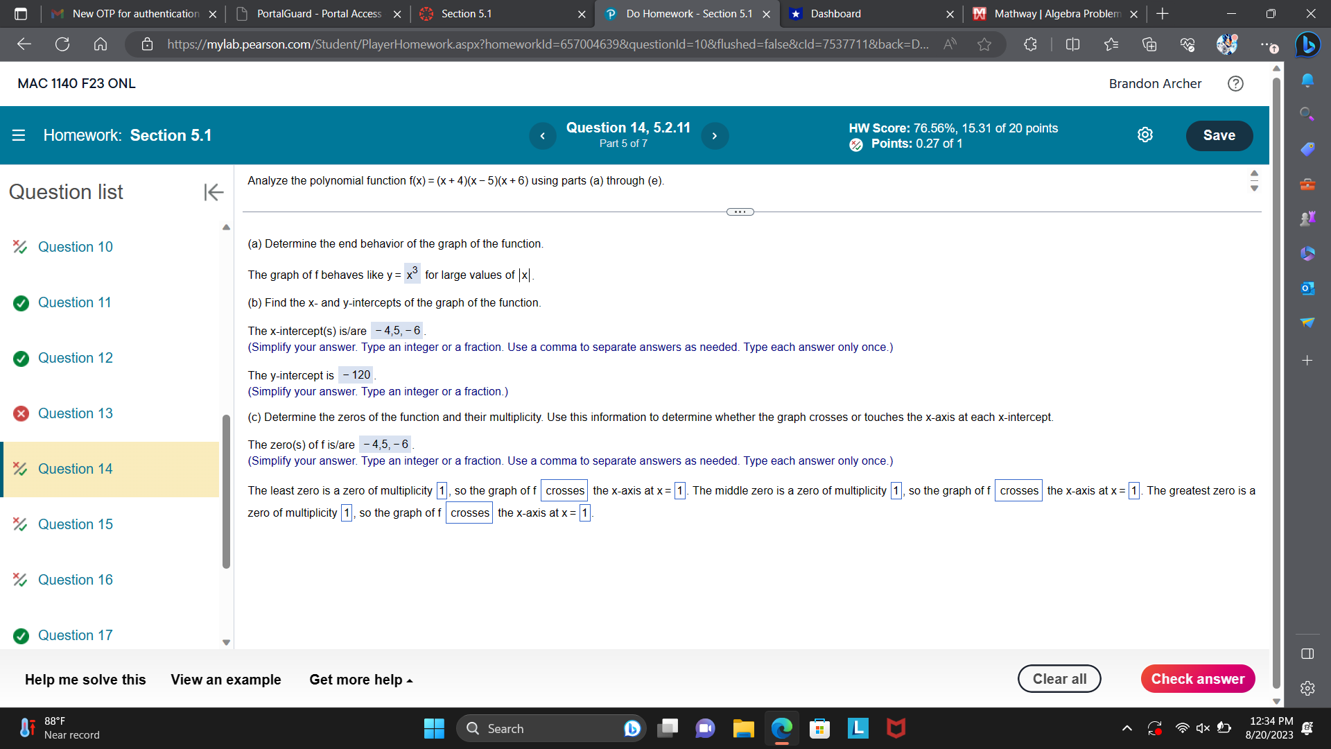Click the first multiplicity answer box
Image resolution: width=1331 pixels, height=749 pixels.
coord(442,490)
